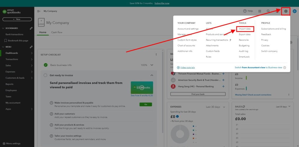This screenshot has height=147, width=299.
Task: Open the Settings gear icon
Action: 286,11
